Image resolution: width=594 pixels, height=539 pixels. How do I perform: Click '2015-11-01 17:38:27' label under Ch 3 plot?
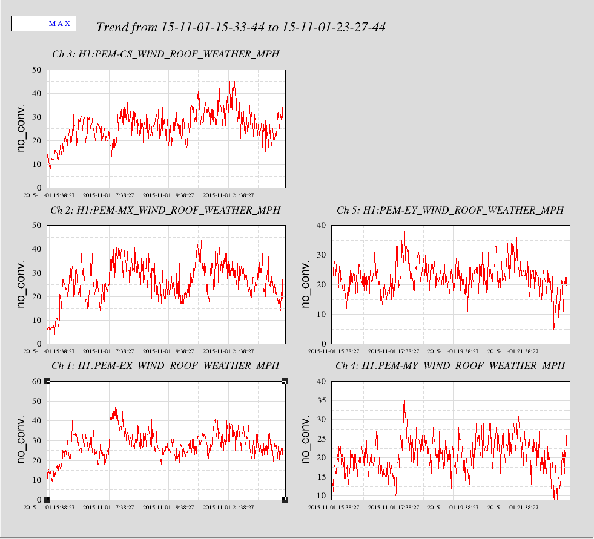[x=108, y=195]
